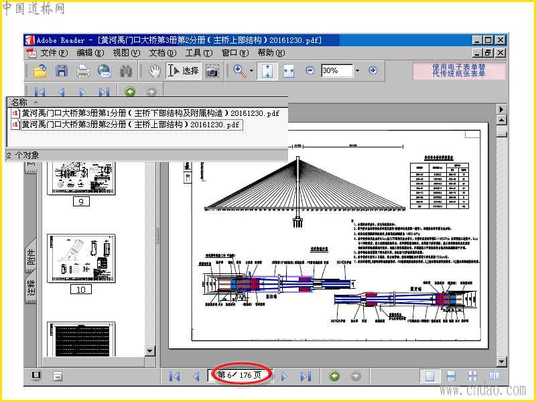Click status bar First Page button
536x402 pixels.
pyautogui.click(x=175, y=377)
